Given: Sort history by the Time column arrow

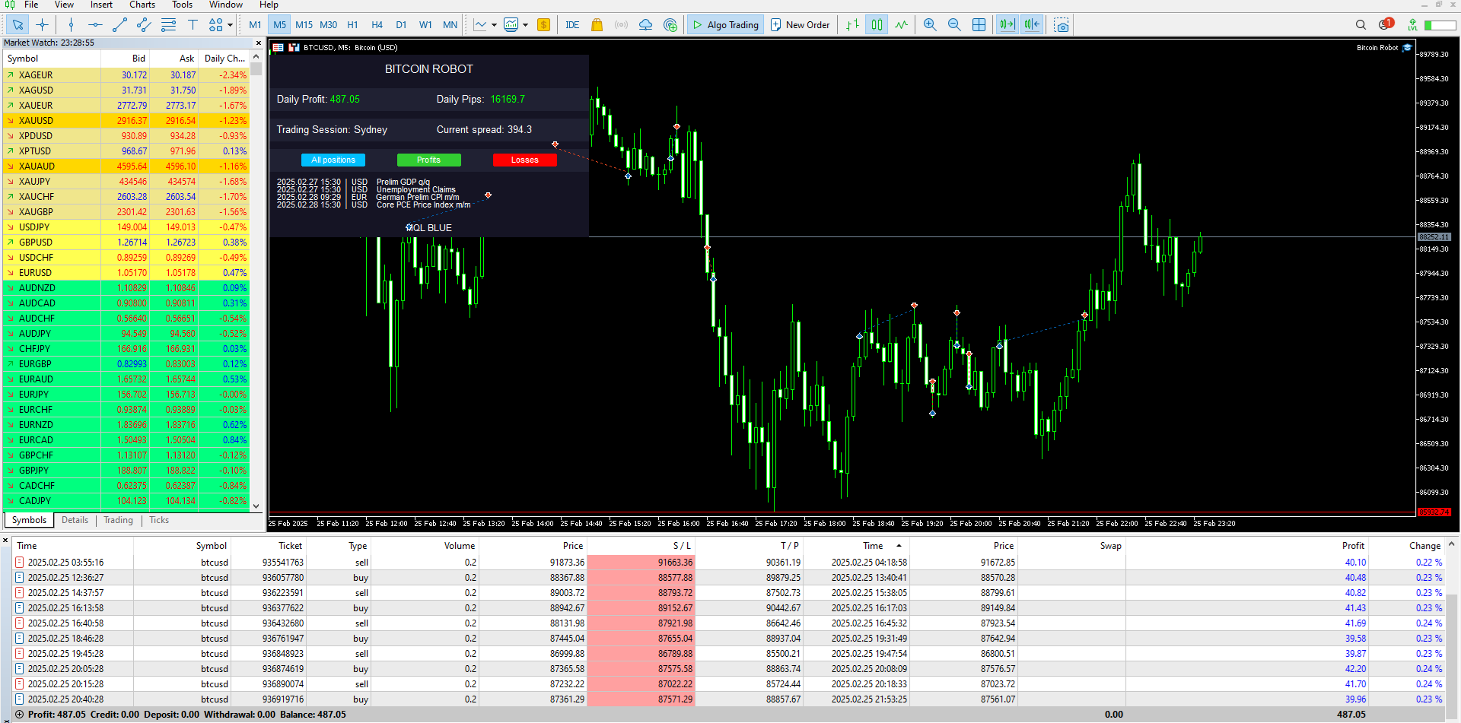Looking at the screenshot, I should pos(899,546).
